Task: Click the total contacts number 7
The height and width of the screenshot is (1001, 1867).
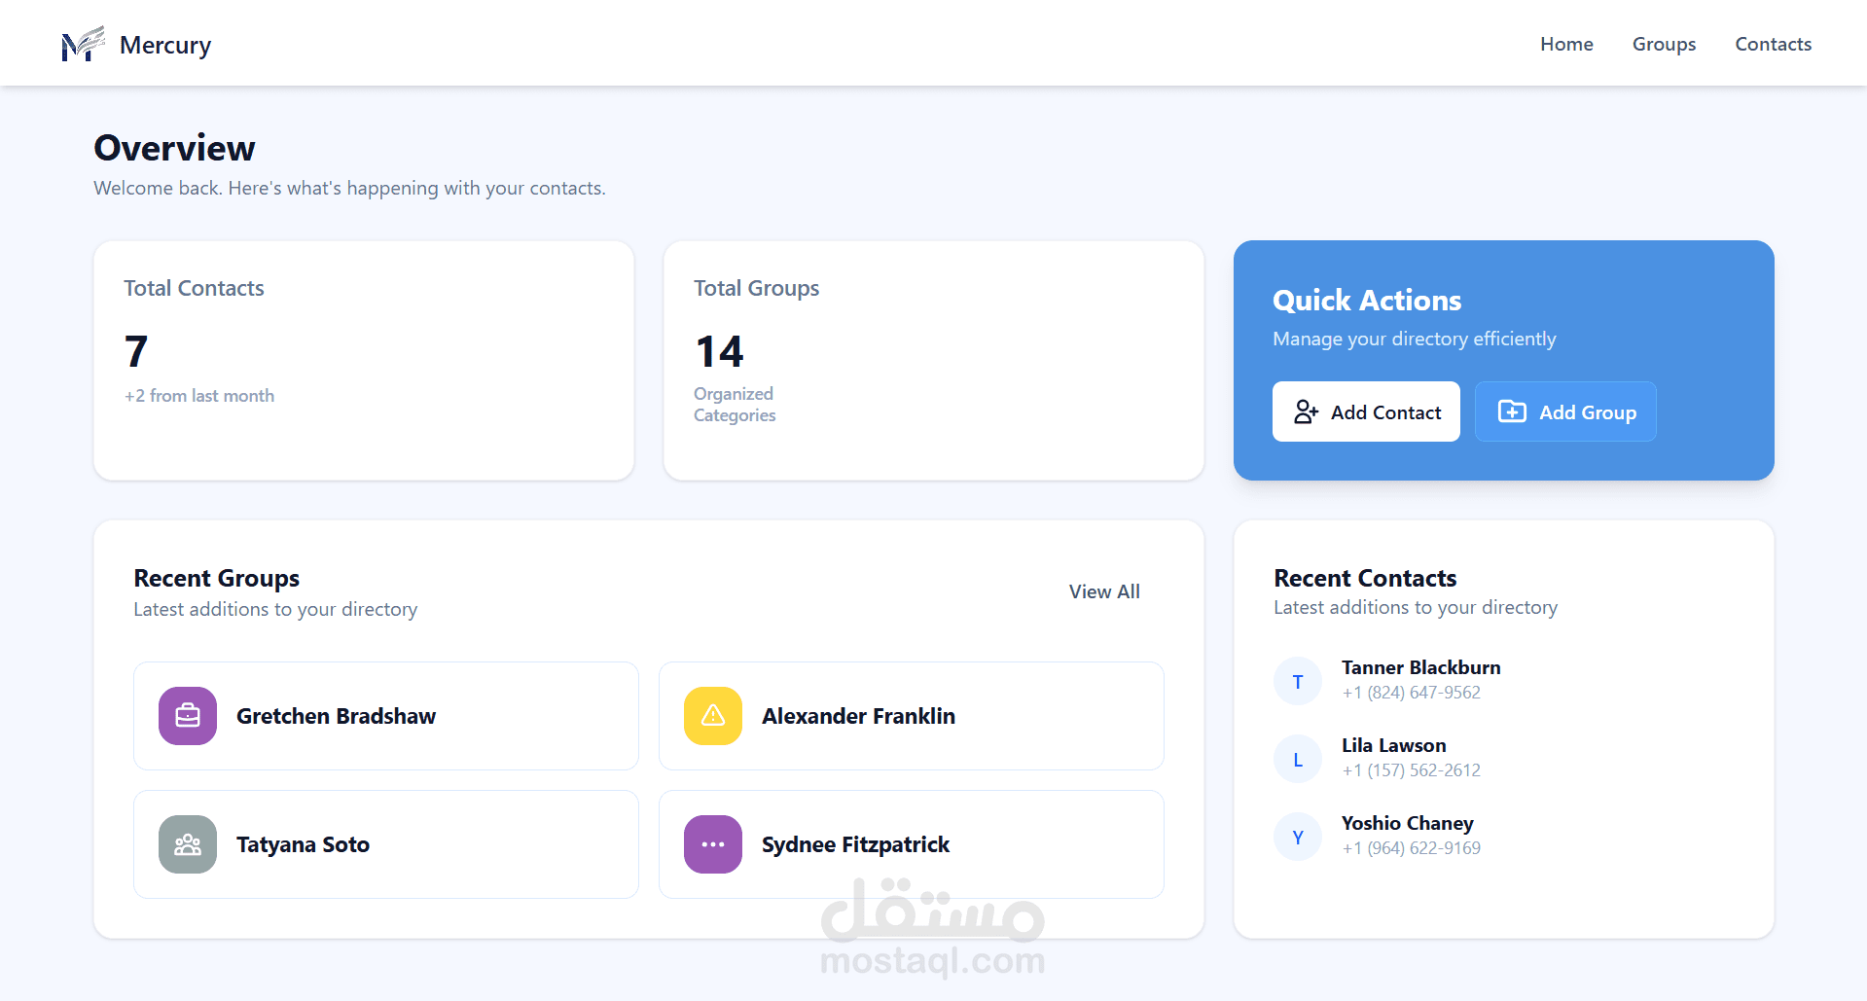Action: (136, 351)
